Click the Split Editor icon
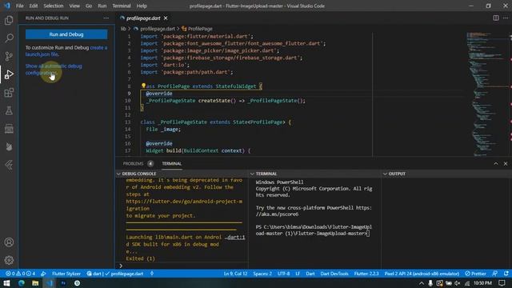Viewport: 512px width, 288px height. [496, 18]
